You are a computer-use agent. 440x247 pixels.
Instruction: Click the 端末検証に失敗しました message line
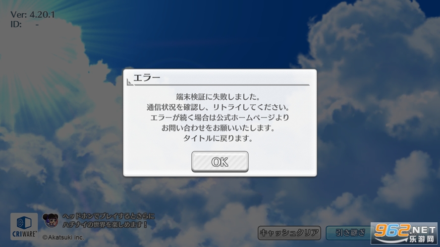pyautogui.click(x=219, y=97)
